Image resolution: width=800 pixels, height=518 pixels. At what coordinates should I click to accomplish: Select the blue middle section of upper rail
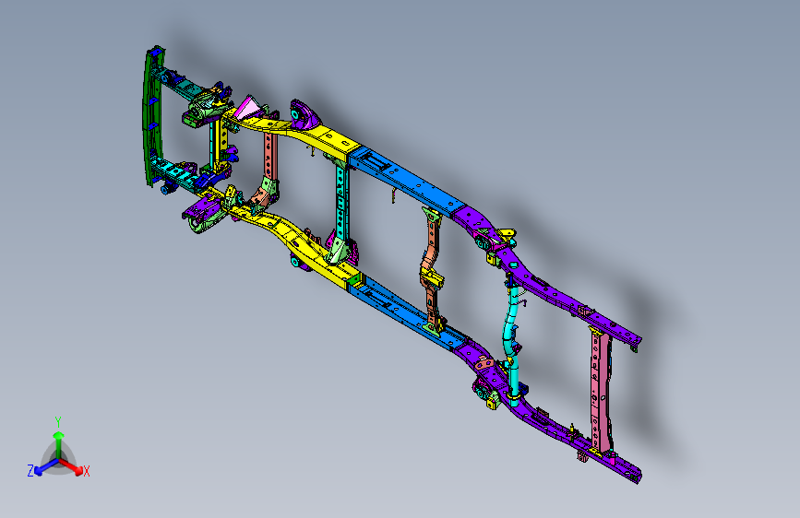[x=407, y=180]
